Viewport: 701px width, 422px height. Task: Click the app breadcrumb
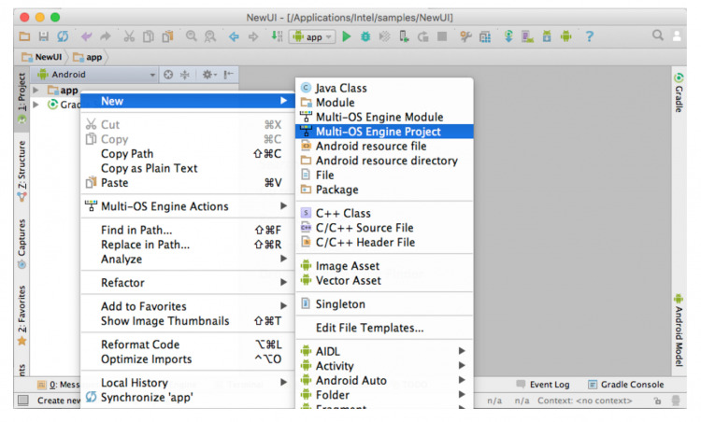tap(88, 57)
